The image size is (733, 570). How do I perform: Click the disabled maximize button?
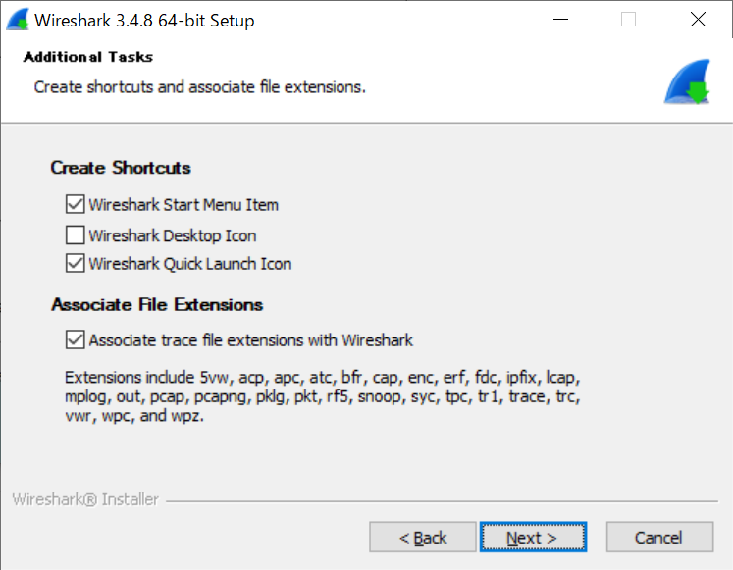click(x=628, y=20)
